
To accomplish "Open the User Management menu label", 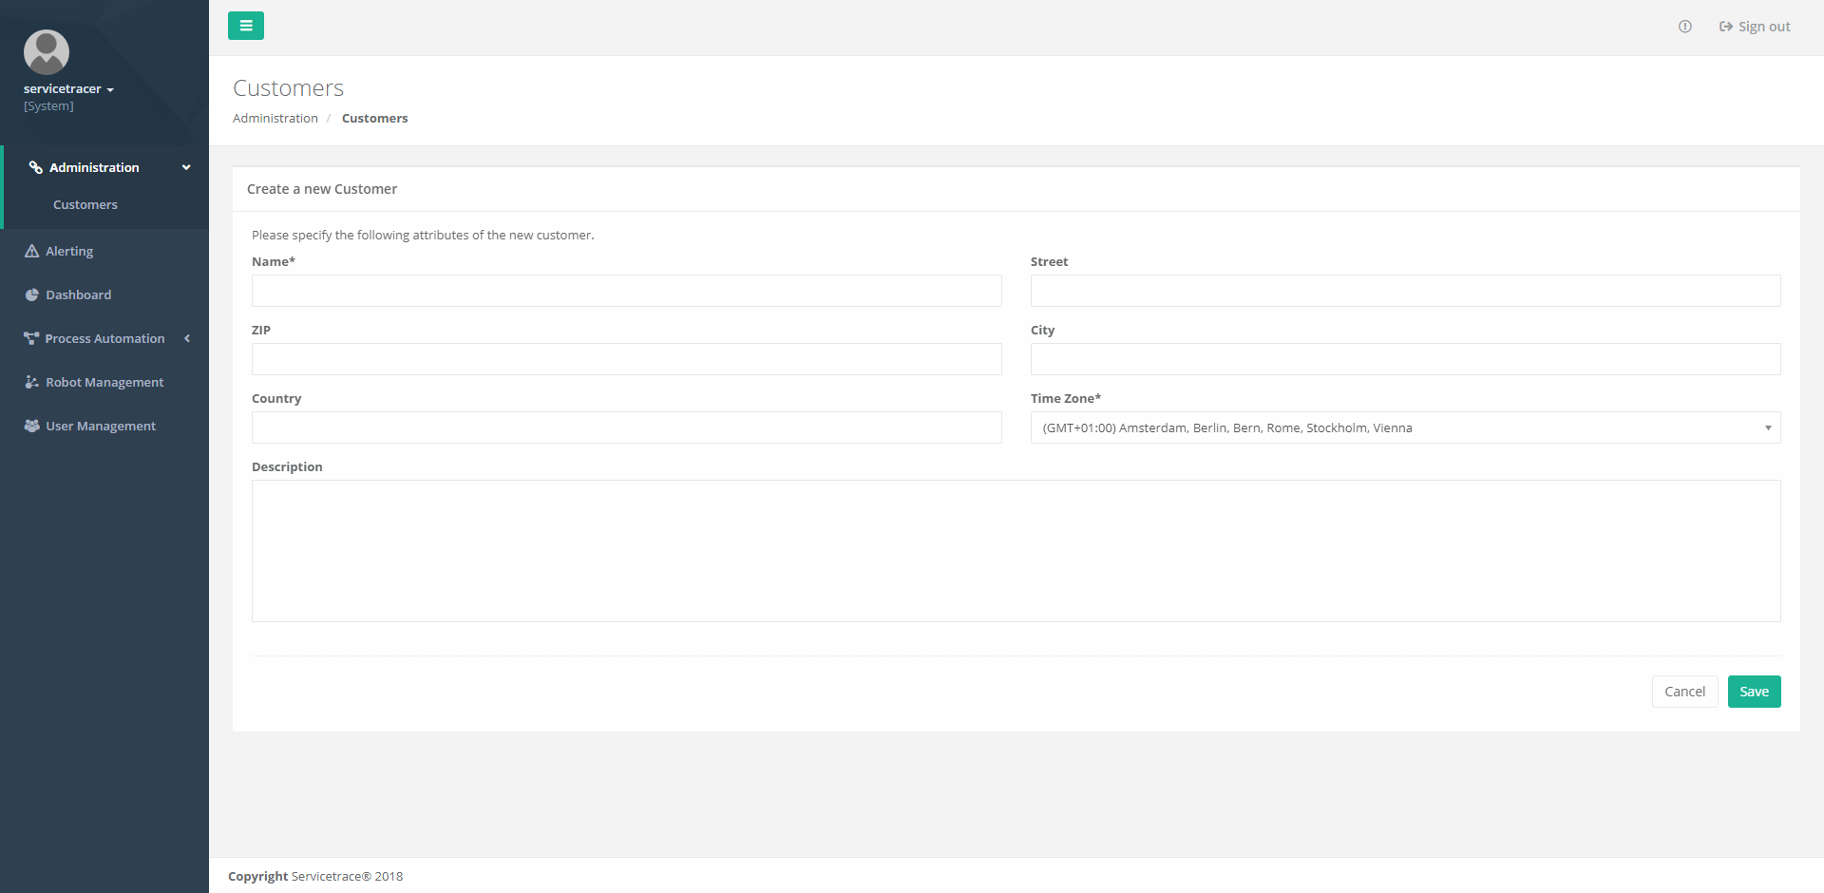I will (x=101, y=426).
